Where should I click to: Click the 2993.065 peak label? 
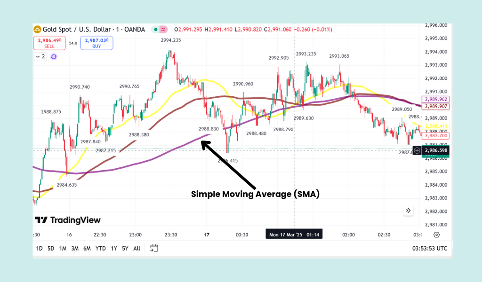click(339, 56)
